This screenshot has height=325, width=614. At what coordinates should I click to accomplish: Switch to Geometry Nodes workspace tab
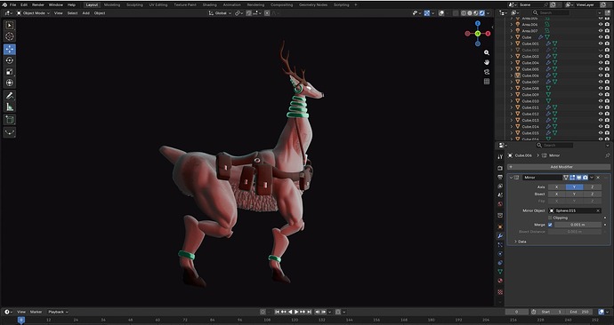coord(313,4)
